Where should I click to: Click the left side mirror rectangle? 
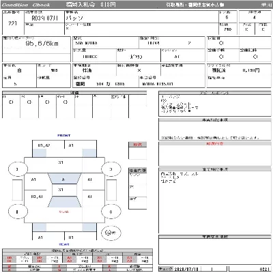coord(18,190)
